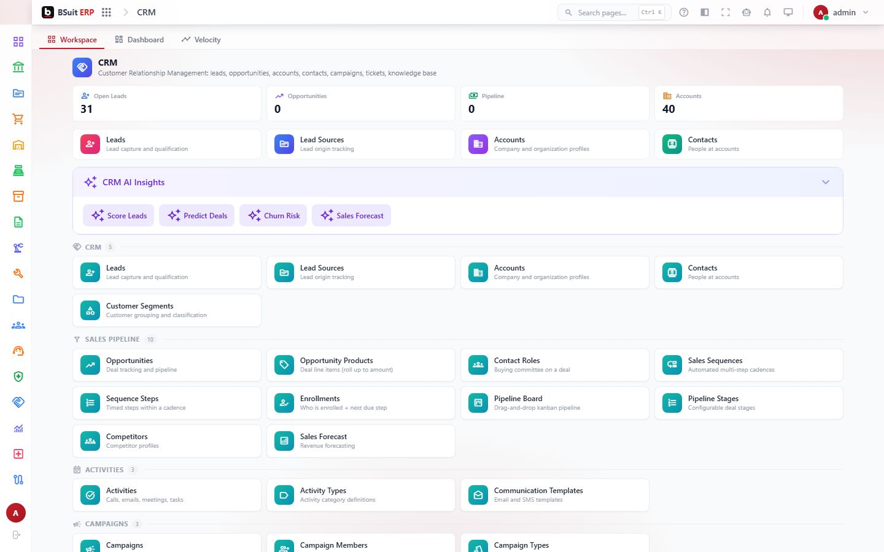The image size is (884, 552).
Task: Collapse the CRM AI Insights panel
Action: 826,182
